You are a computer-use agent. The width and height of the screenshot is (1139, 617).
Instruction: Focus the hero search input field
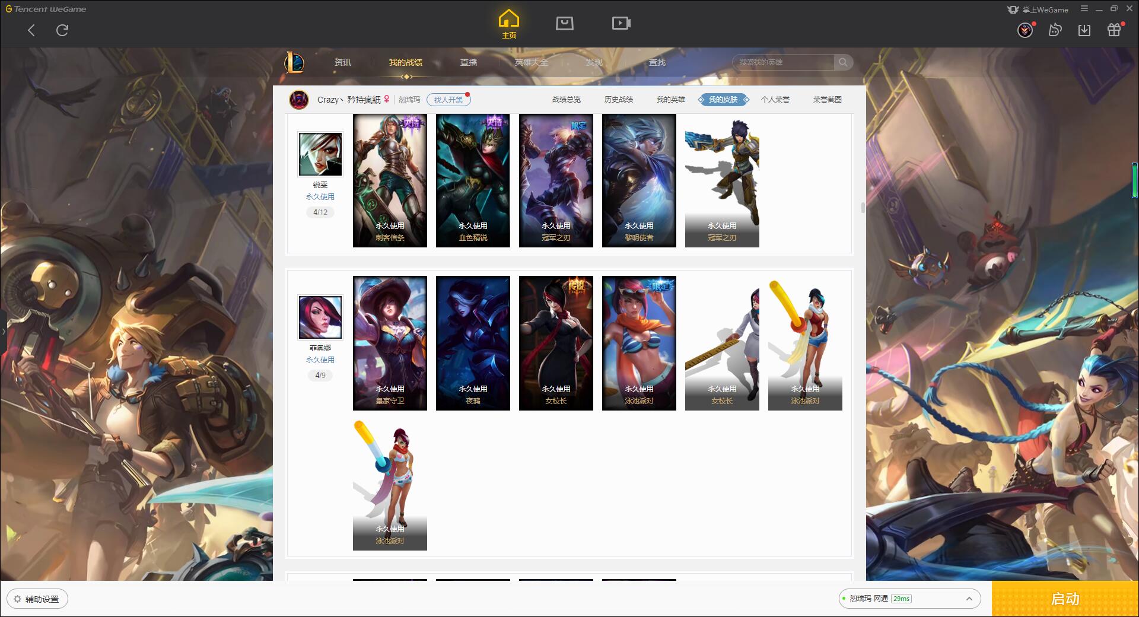point(783,62)
